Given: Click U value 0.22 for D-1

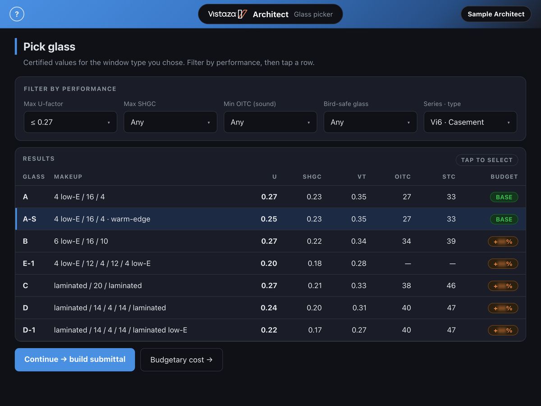Looking at the screenshot, I should click(x=269, y=330).
